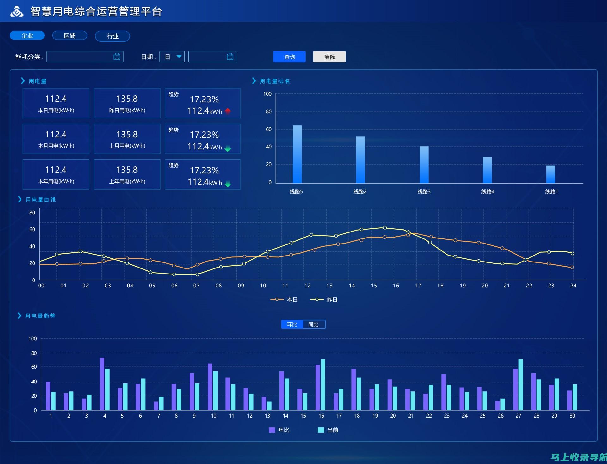Click the green down arrow in monthly trend card
This screenshot has width=607, height=464.
click(228, 148)
